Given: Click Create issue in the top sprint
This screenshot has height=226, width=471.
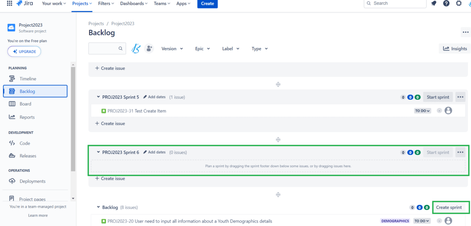Looking at the screenshot, I should click(x=110, y=68).
